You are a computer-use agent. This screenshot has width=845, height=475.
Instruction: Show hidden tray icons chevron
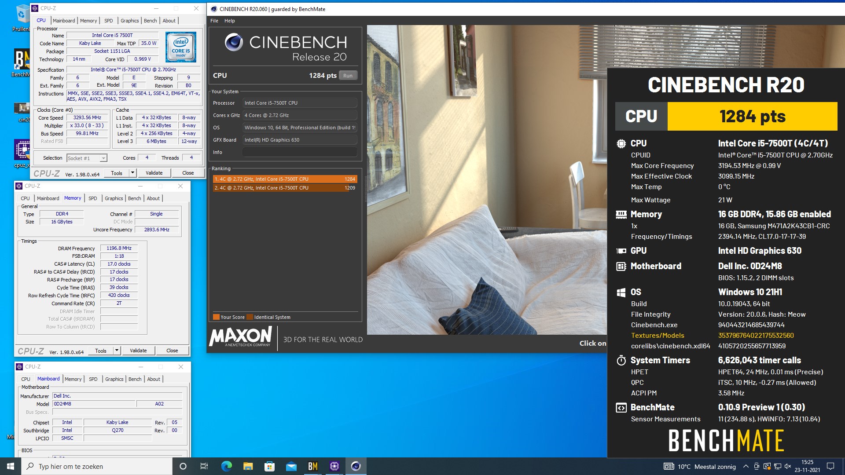tap(746, 467)
